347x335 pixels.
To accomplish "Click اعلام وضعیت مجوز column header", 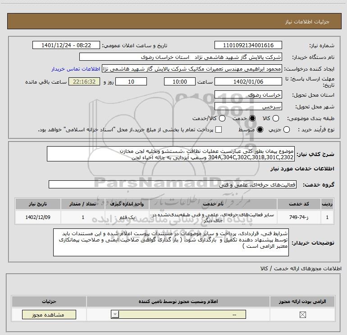I will [178, 301].
